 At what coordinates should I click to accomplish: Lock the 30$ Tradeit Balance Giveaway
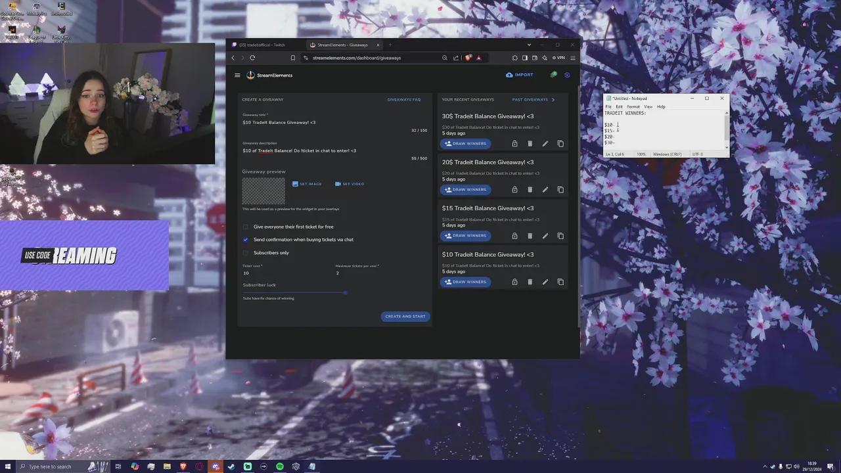tap(514, 143)
